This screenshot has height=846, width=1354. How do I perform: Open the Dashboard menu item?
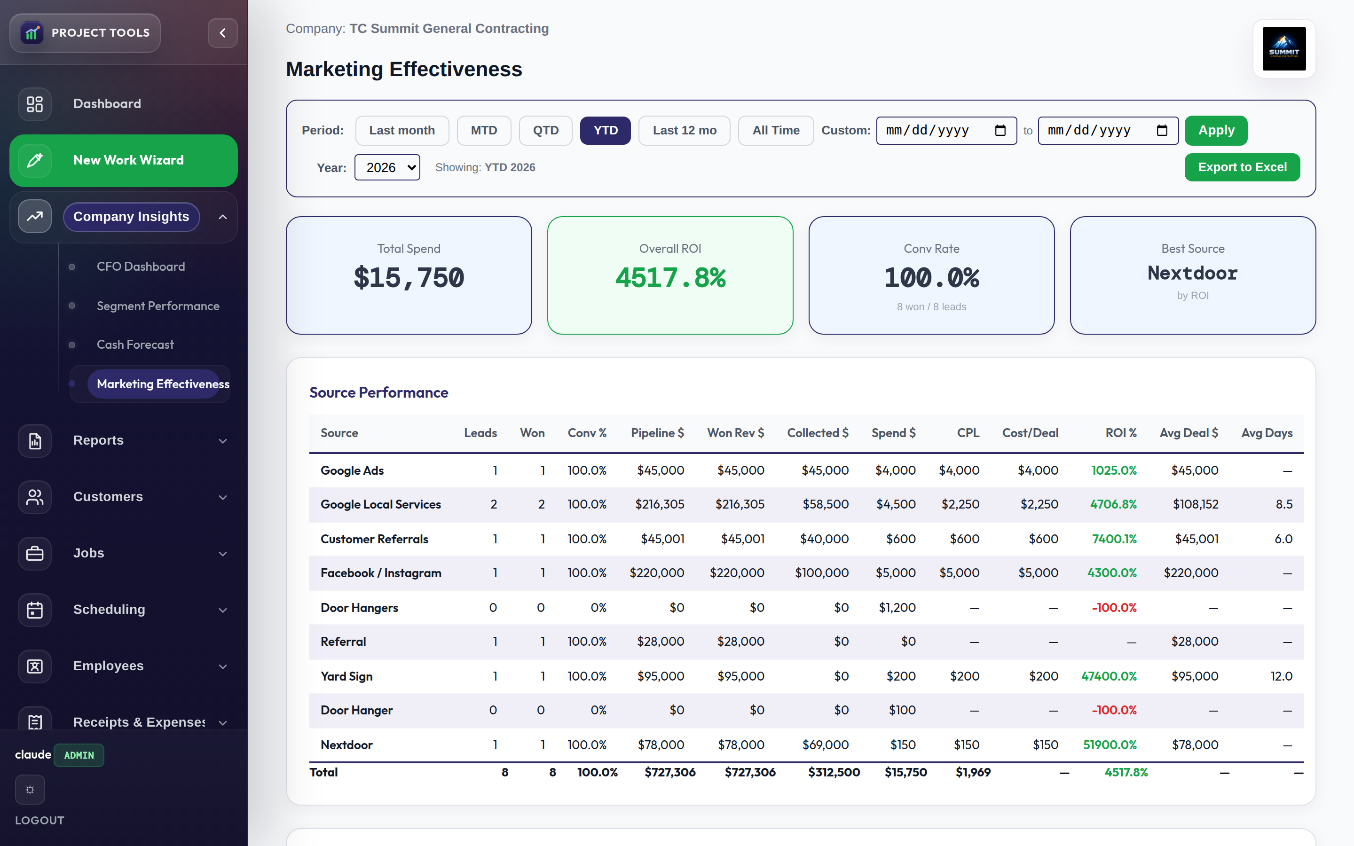pos(124,104)
